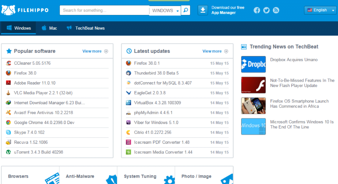Open the Photo / Image category
Viewport: 338px width, 184px height.
pyautogui.click(x=204, y=175)
